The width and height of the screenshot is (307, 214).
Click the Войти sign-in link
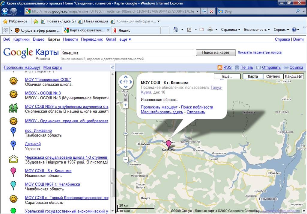(x=298, y=39)
